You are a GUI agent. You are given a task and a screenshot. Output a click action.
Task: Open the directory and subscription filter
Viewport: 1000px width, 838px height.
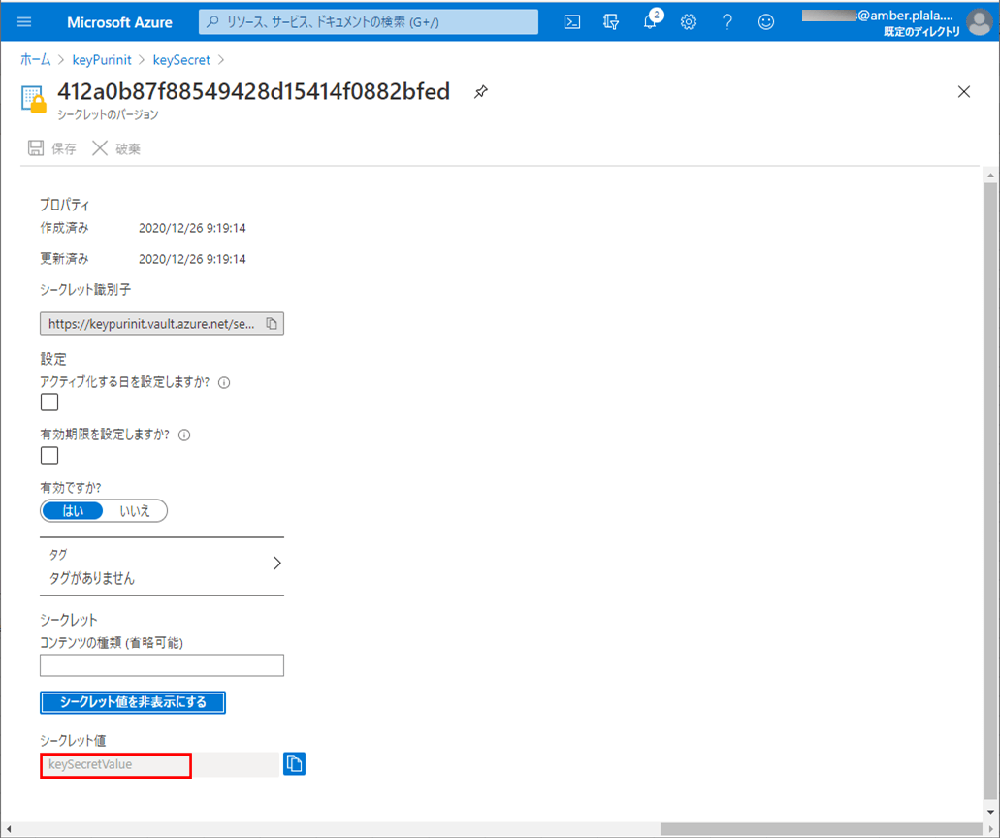coord(611,22)
